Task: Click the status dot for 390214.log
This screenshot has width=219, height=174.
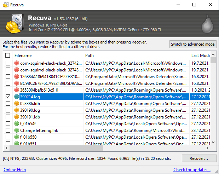Action: [x=17, y=97]
